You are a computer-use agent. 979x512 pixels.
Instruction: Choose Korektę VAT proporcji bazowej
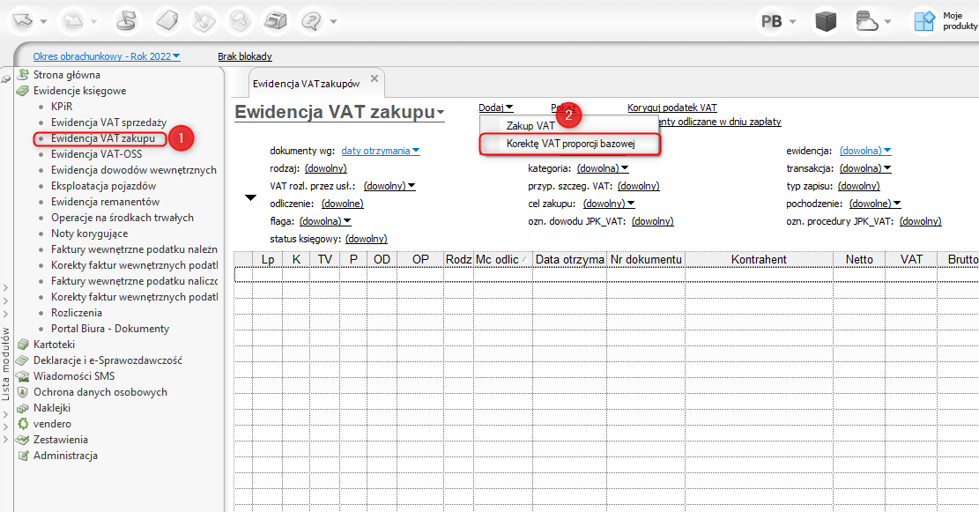[x=570, y=144]
